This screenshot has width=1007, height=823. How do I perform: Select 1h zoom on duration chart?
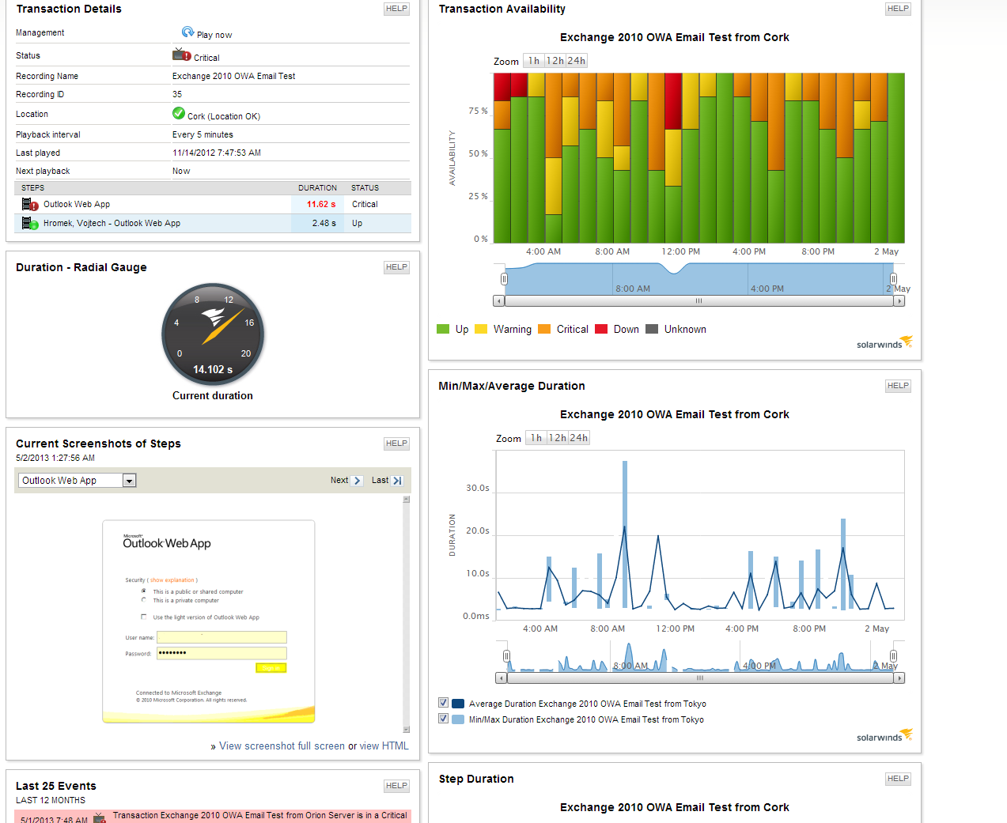(536, 438)
